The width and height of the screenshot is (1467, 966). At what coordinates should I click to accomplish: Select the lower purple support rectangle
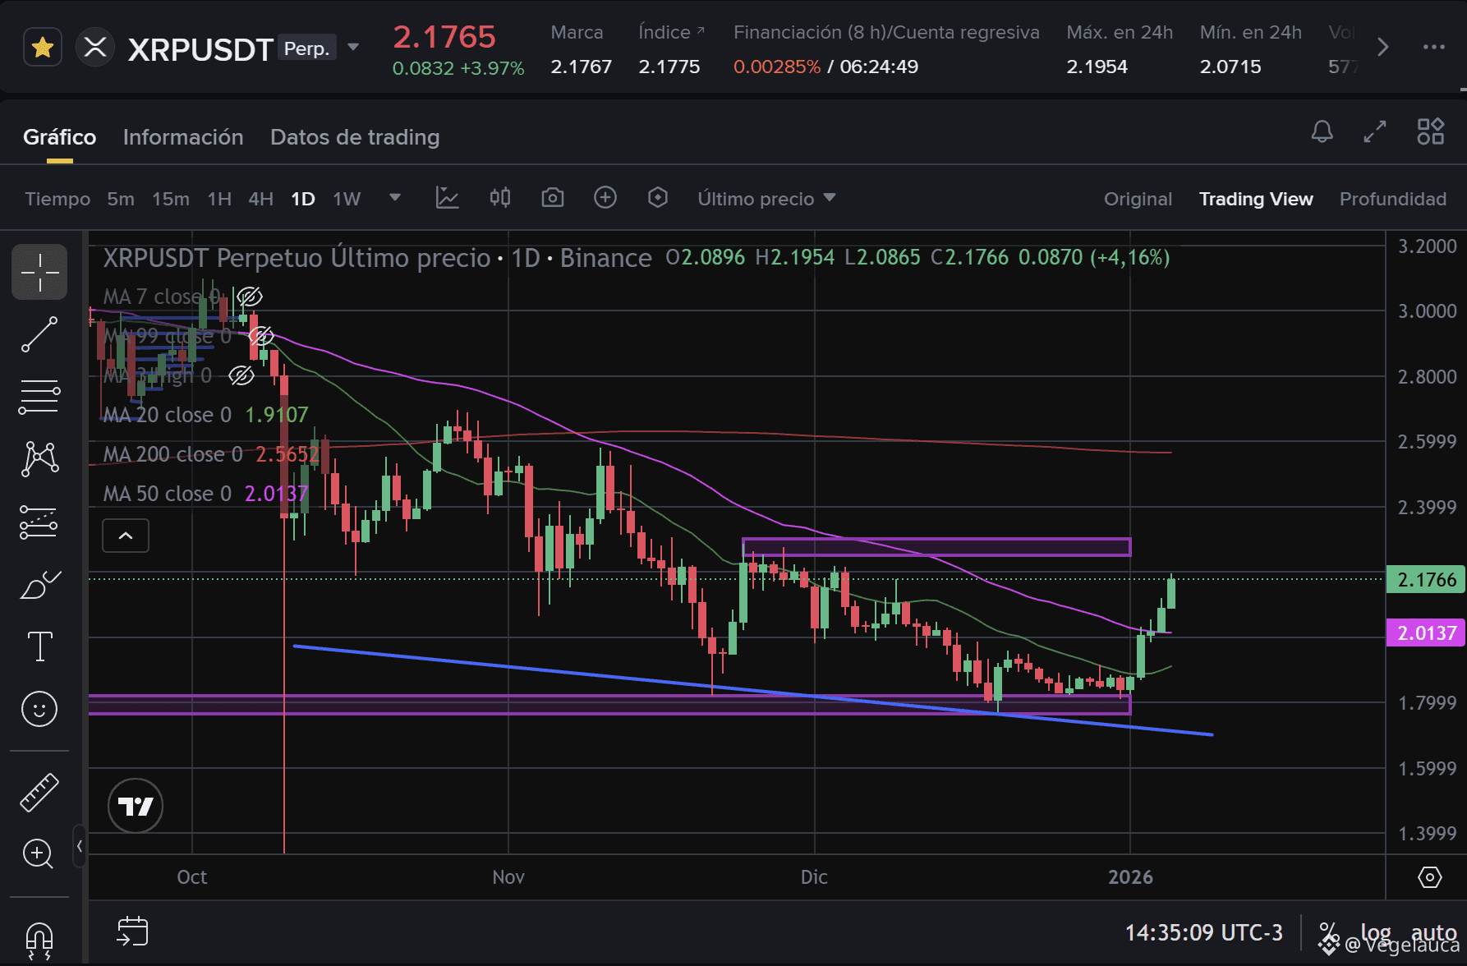[609, 705]
